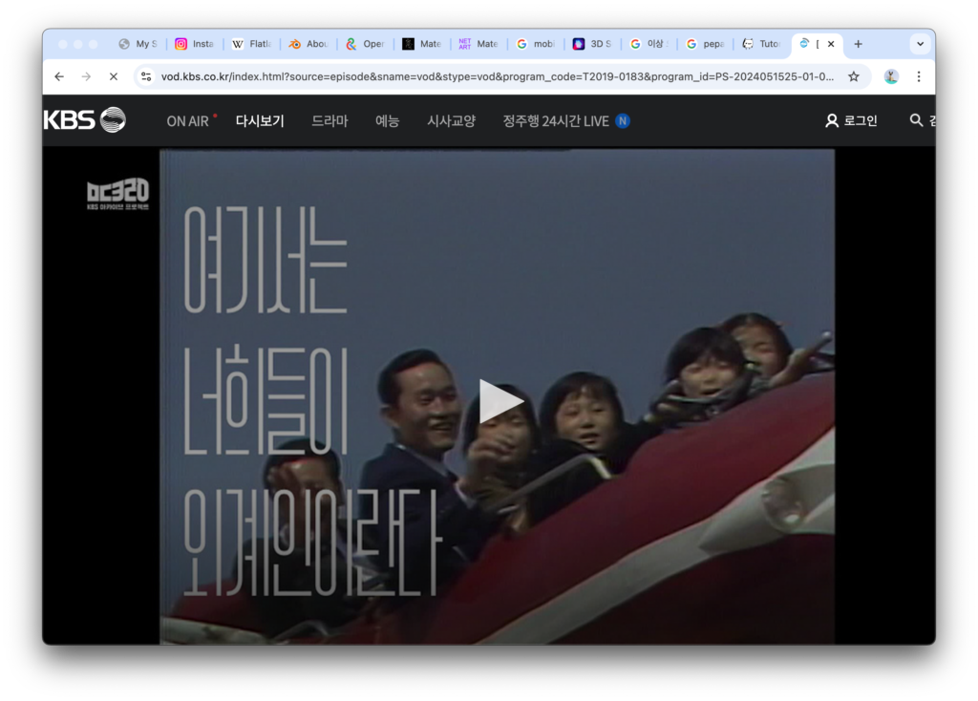Switch to the Instagram tab
This screenshot has width=978, height=701.
point(195,44)
